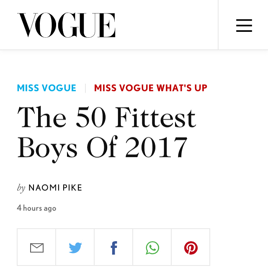Pin the article on Pinterest

pos(191,248)
